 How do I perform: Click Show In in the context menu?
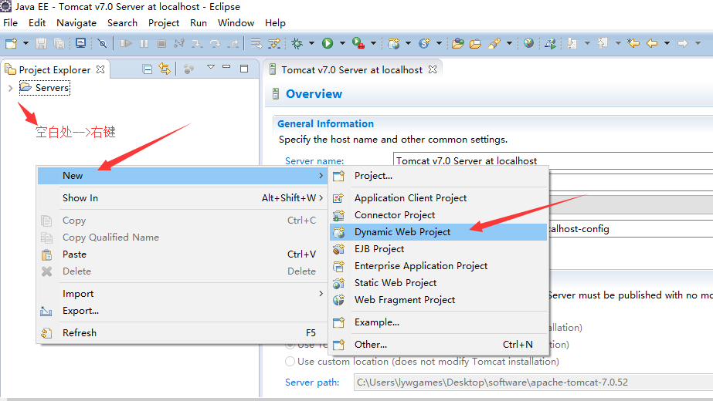[x=182, y=198]
